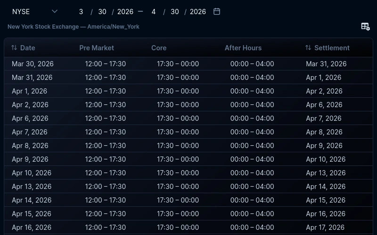The width and height of the screenshot is (377, 235).
Task: Click the Pre Market column header
Action: (97, 48)
